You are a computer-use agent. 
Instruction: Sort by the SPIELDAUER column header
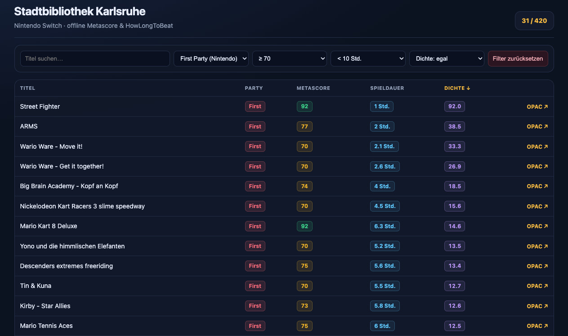[x=387, y=88]
